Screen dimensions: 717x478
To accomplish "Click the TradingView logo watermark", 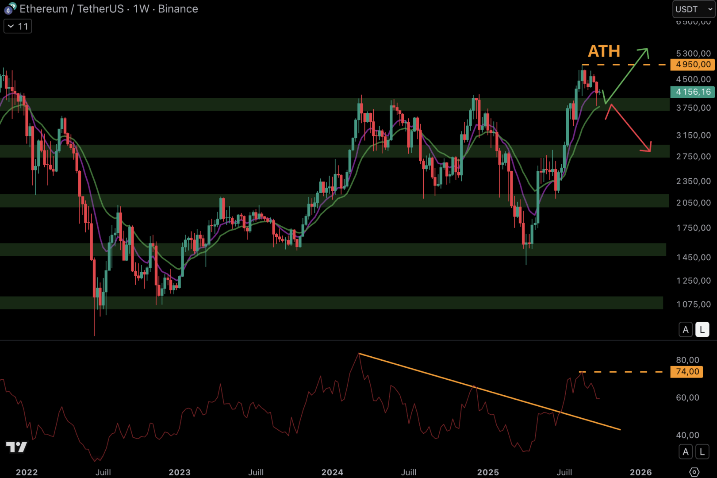I will click(16, 447).
